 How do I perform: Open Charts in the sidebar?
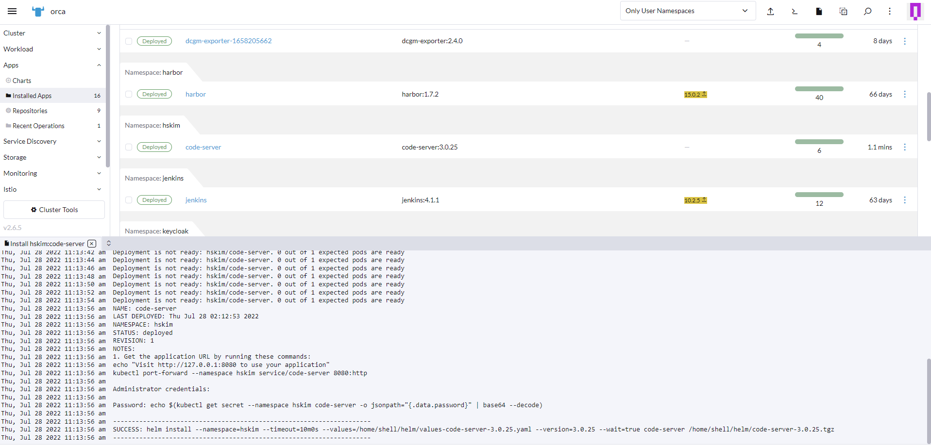coord(52,81)
